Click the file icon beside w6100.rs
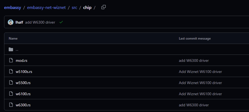The height and width of the screenshot is (112, 249). [11, 94]
